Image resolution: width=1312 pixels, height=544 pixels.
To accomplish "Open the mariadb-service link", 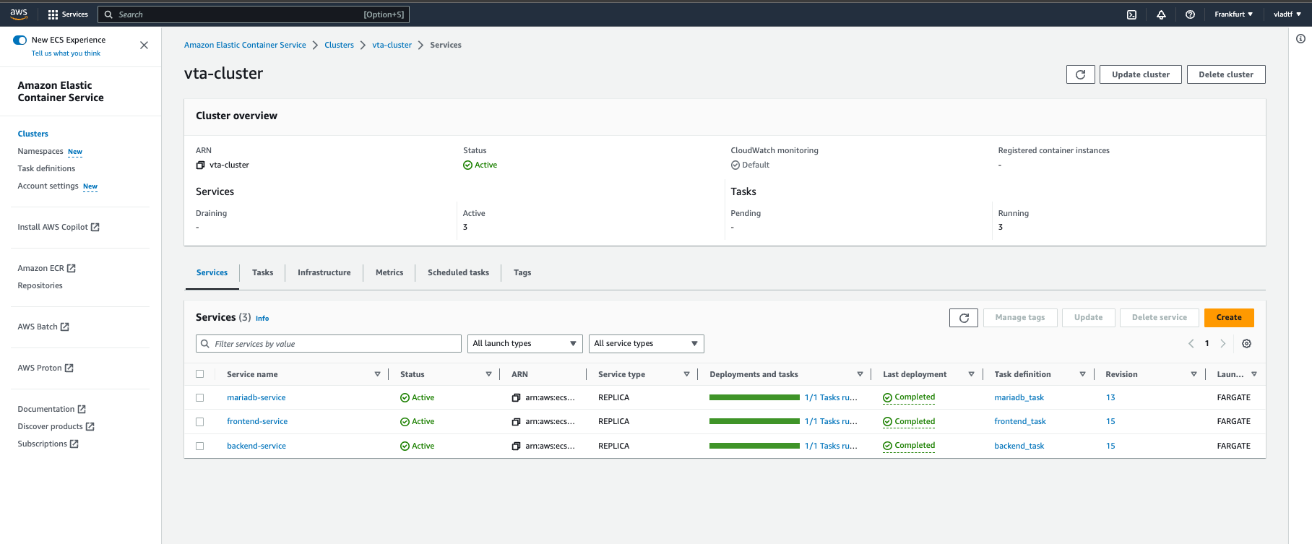I will pos(256,398).
